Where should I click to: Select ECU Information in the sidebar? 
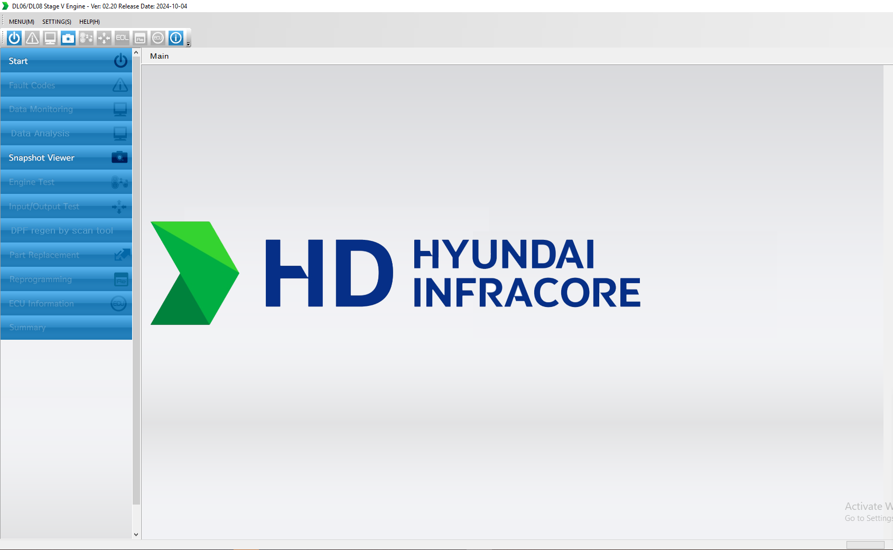pyautogui.click(x=66, y=304)
